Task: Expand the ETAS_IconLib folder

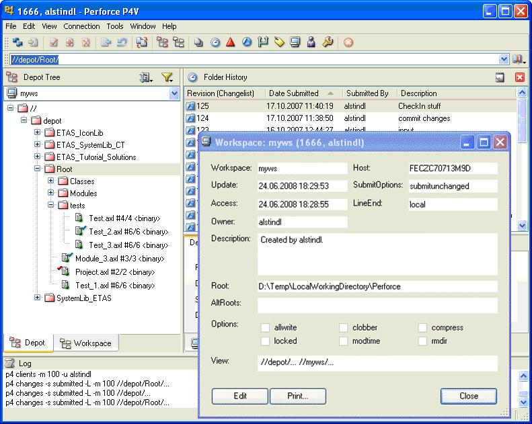Action: [37, 132]
